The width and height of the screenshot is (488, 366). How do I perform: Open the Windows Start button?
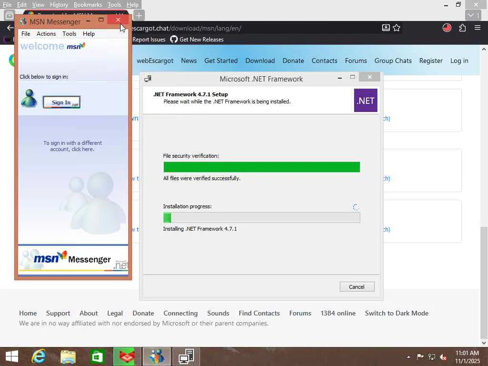tap(12, 356)
